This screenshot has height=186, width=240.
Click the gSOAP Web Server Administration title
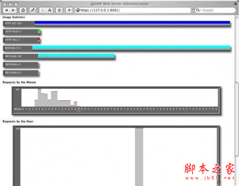tap(119, 4)
